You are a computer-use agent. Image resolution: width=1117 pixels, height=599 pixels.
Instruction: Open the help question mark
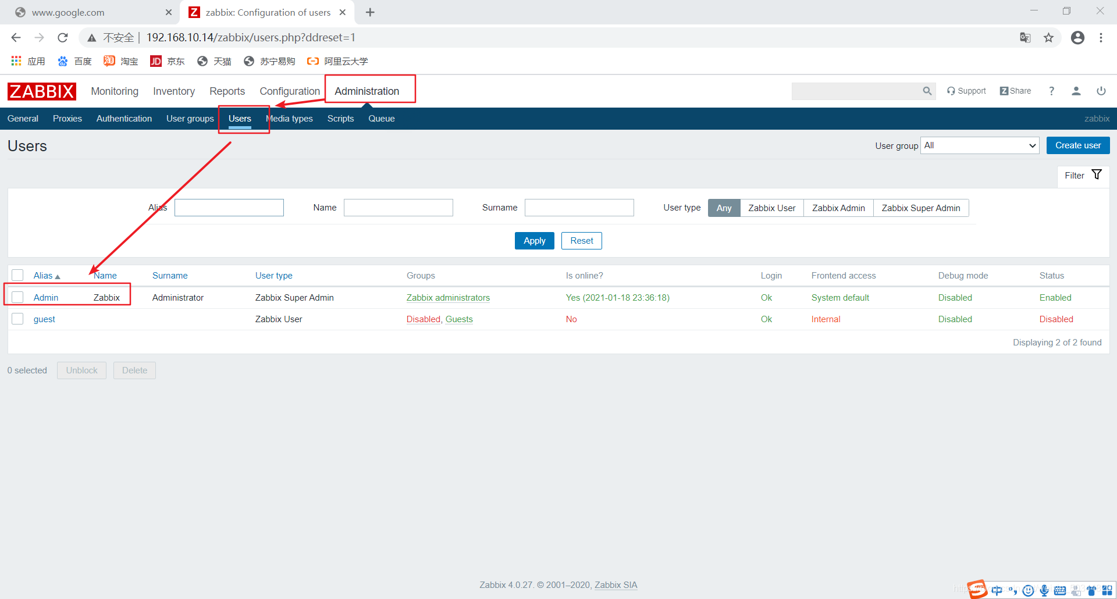tap(1051, 91)
